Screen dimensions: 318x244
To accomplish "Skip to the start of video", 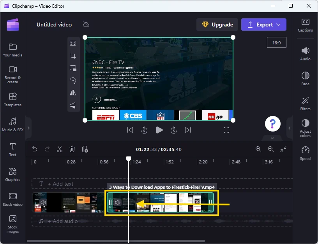I will pos(130,130).
